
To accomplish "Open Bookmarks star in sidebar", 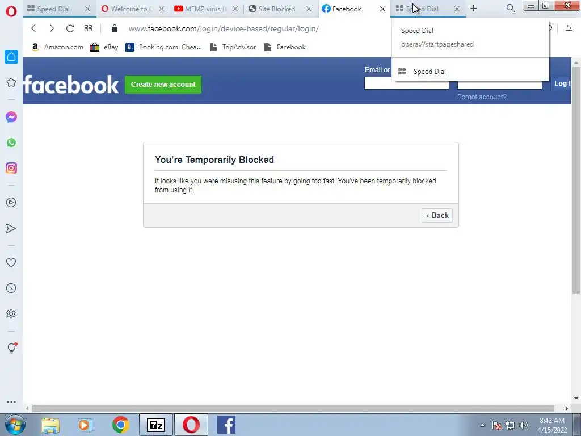I will [x=11, y=82].
